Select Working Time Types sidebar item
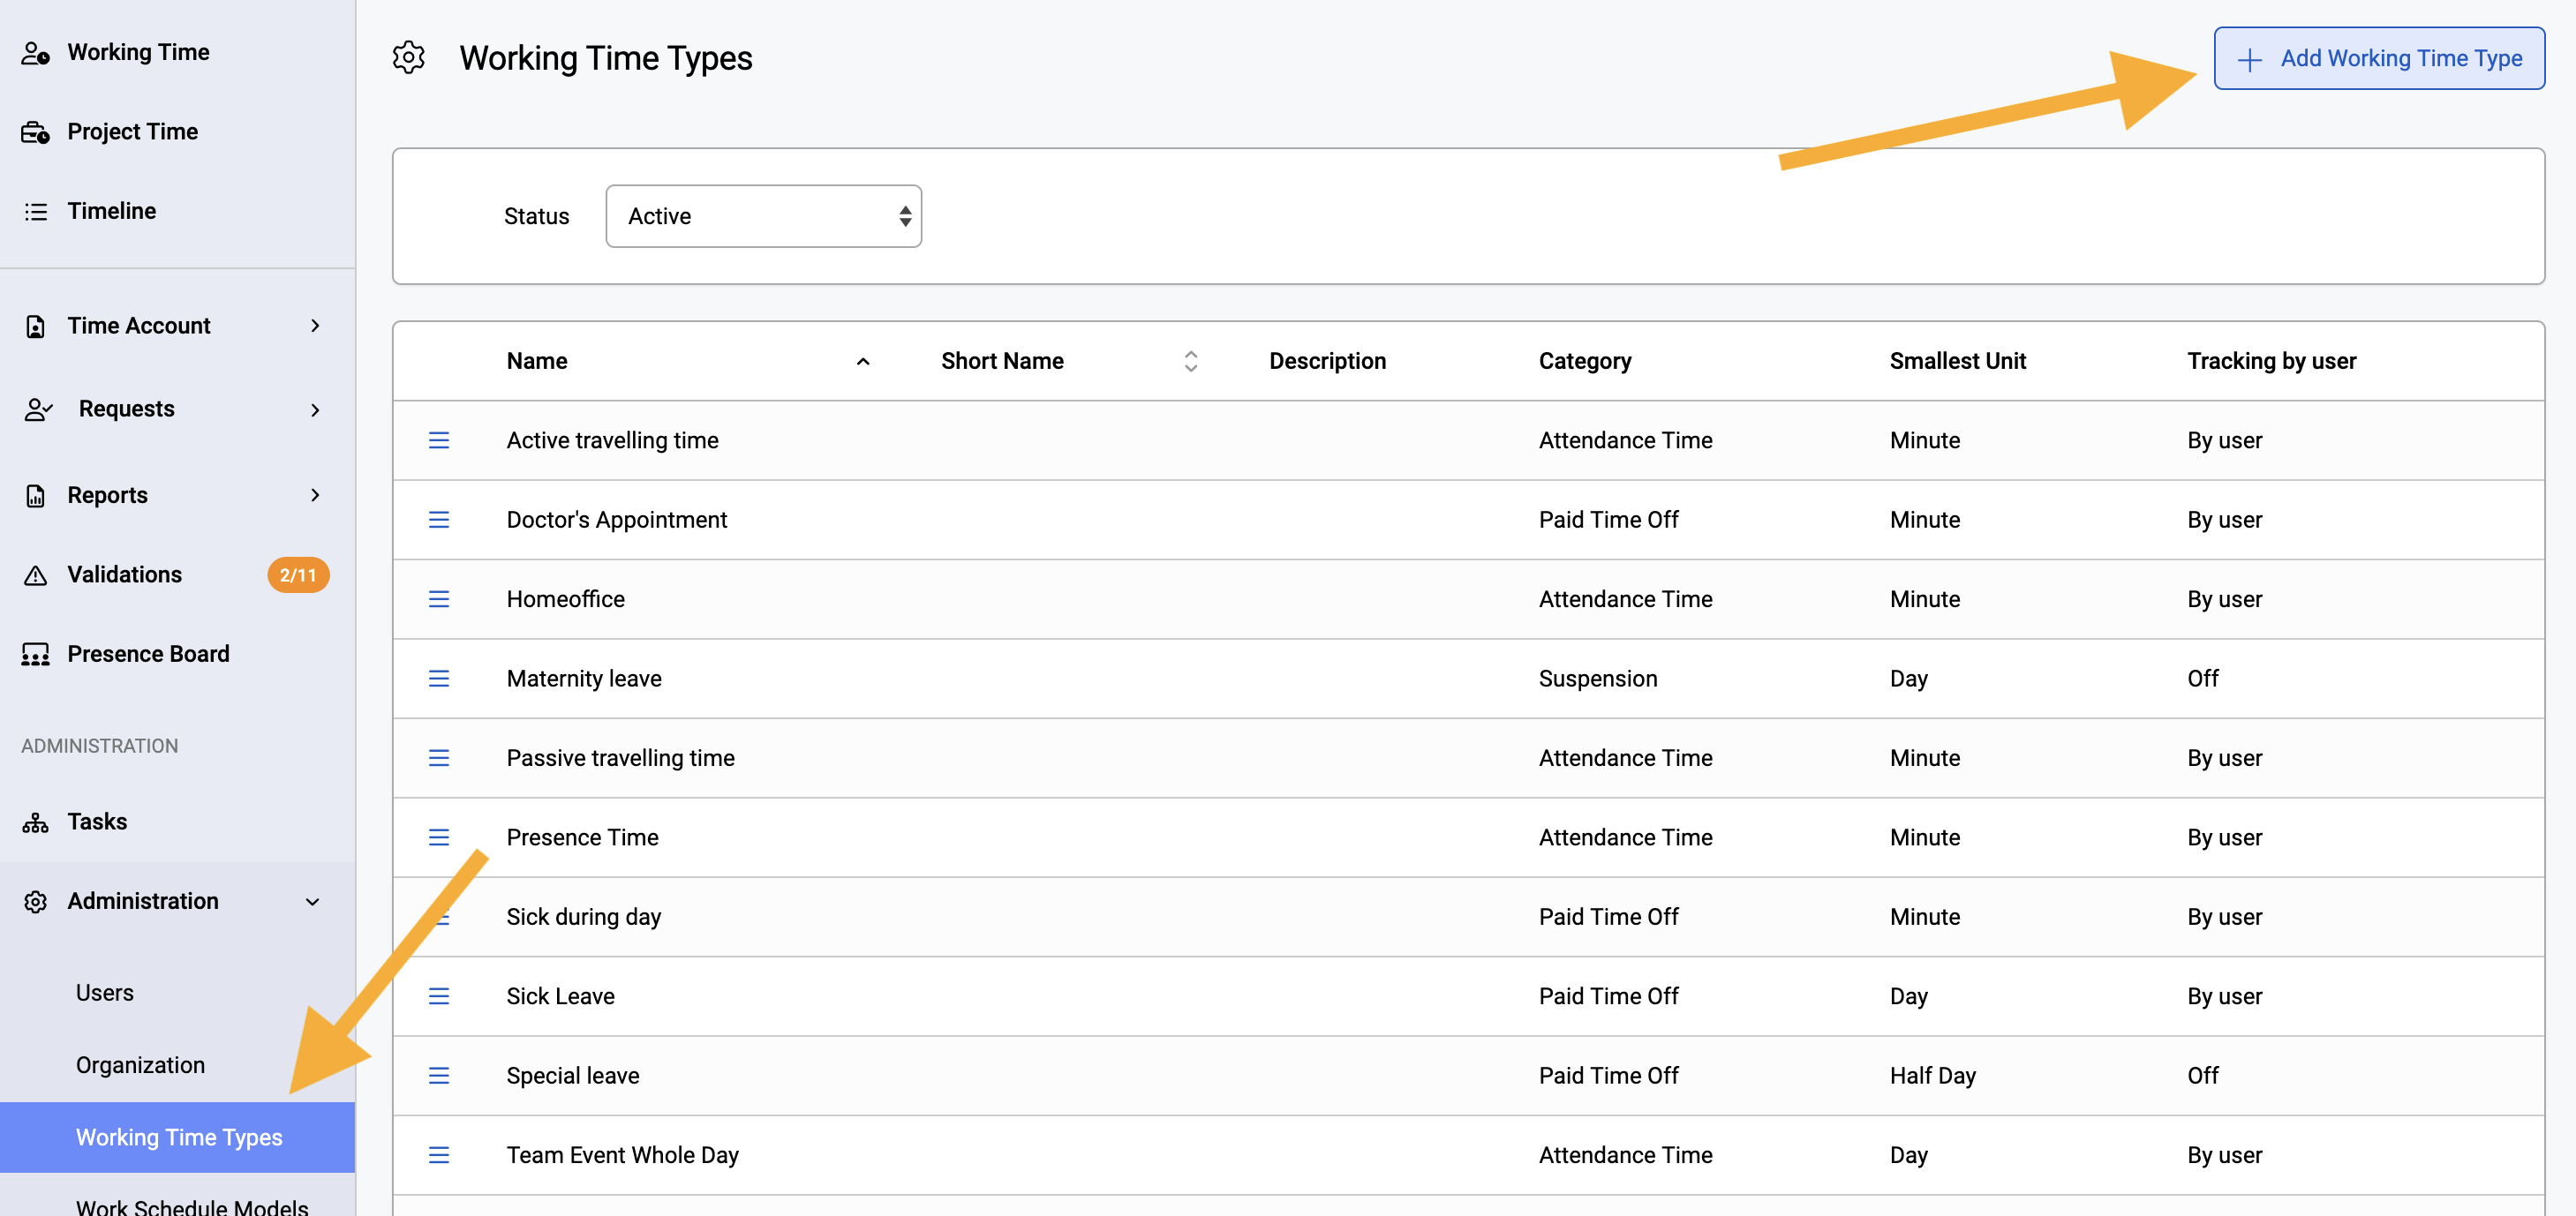This screenshot has height=1216, width=2576. coord(178,1137)
